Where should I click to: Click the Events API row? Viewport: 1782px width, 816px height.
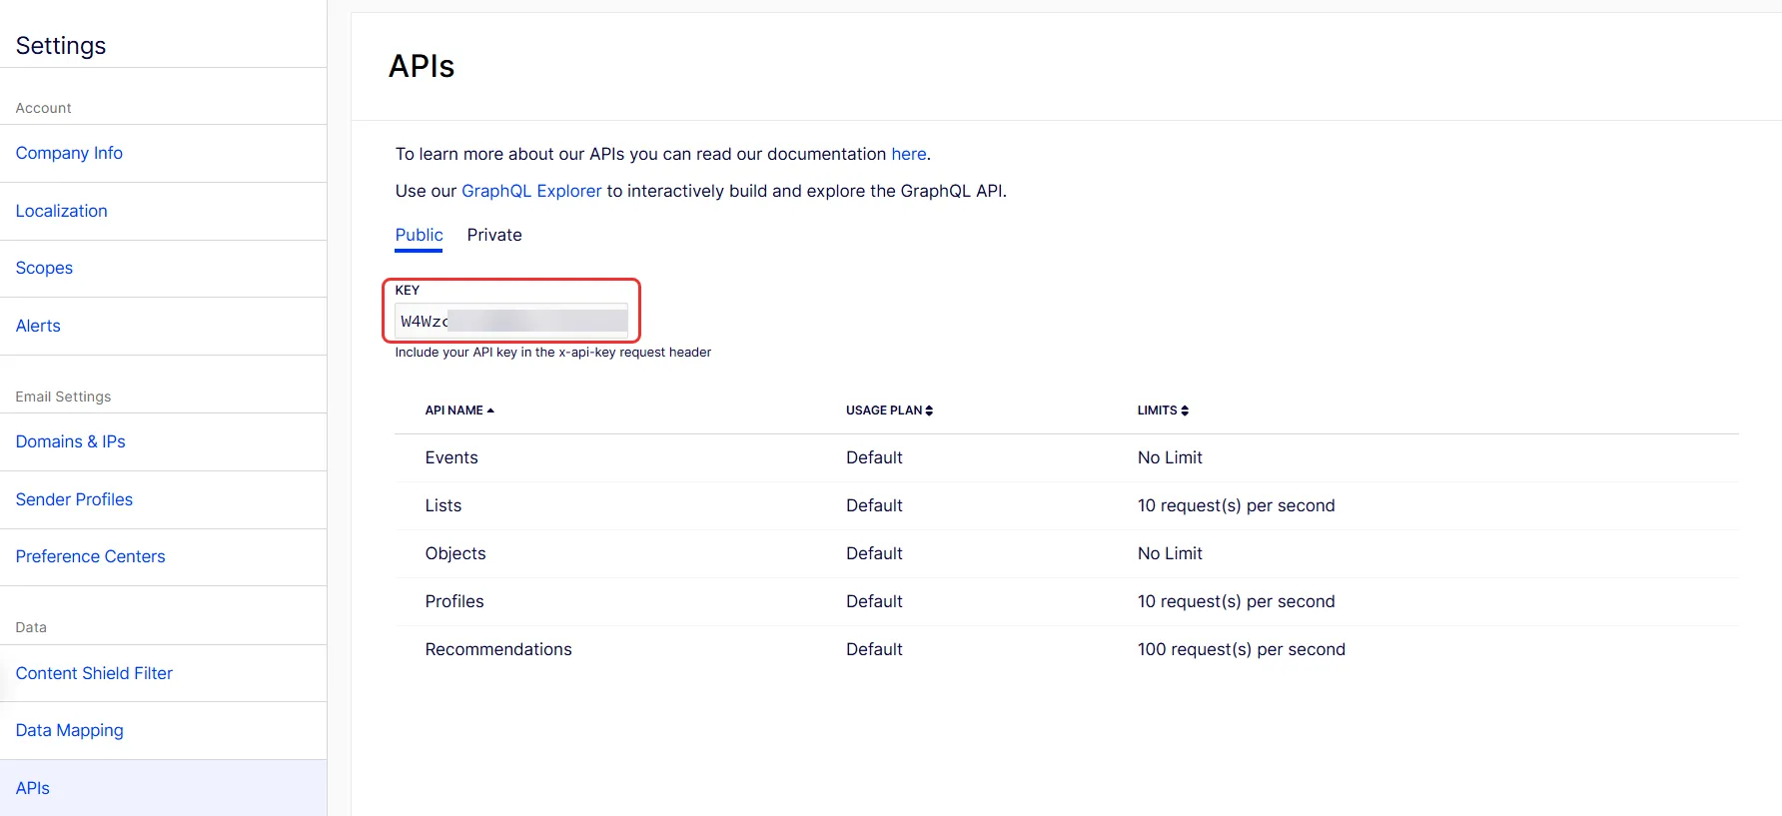pyautogui.click(x=1066, y=457)
